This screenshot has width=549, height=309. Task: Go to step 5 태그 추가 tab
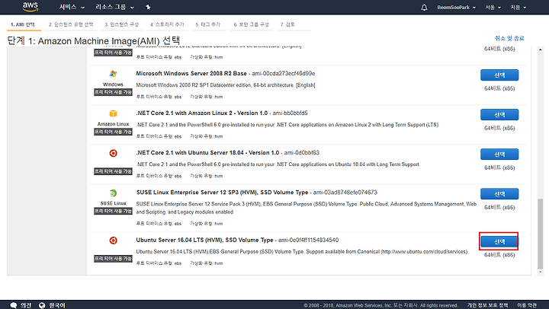208,24
